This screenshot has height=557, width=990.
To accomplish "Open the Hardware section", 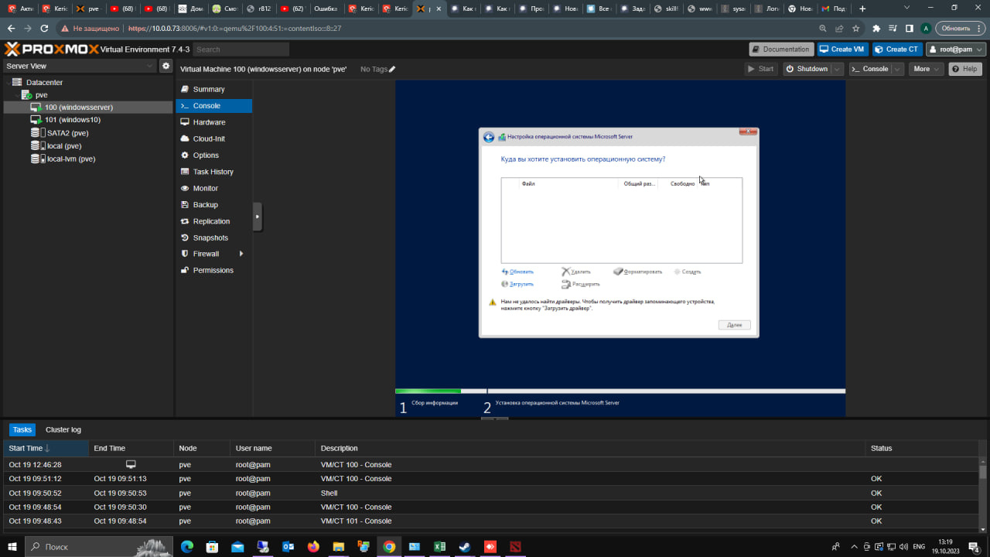I will 213,122.
